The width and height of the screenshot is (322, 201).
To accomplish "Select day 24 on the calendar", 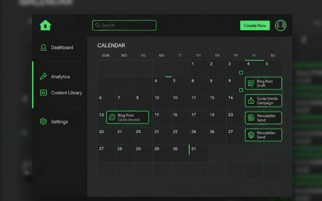I will point(194,132).
